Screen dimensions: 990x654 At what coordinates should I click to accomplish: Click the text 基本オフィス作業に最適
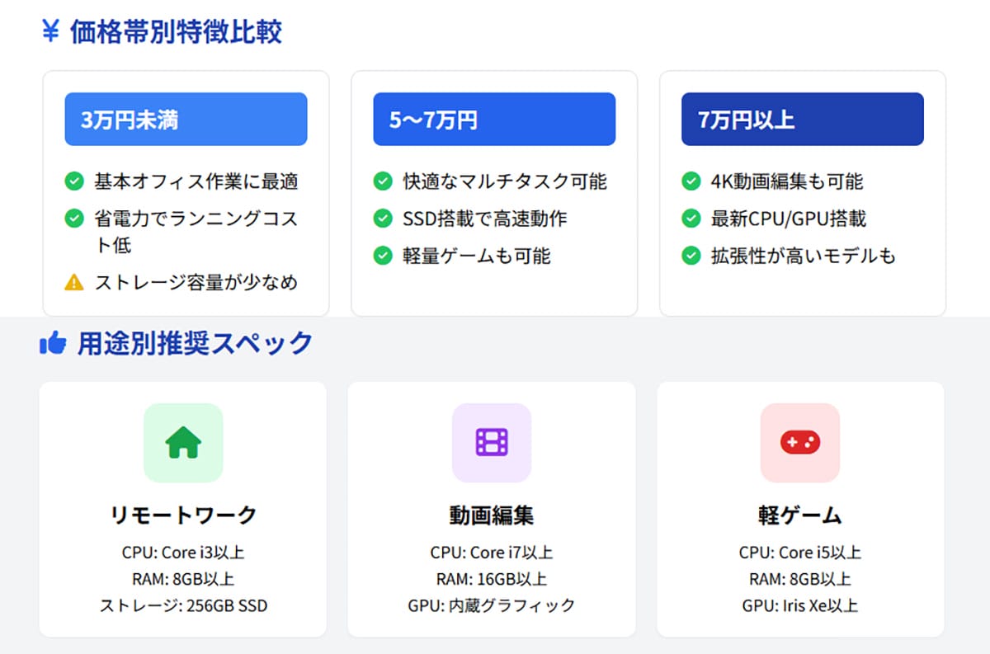(x=196, y=181)
